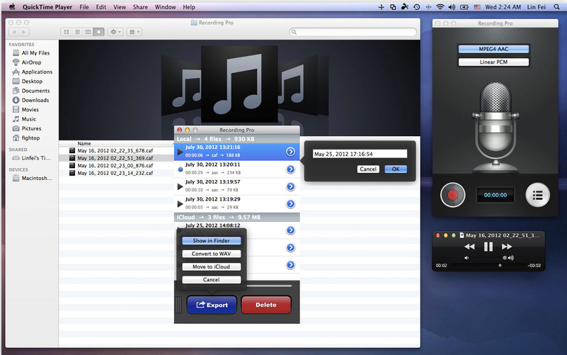Open the Finder action gear dropdown
Viewport: 567px width, 355px height.
point(115,32)
